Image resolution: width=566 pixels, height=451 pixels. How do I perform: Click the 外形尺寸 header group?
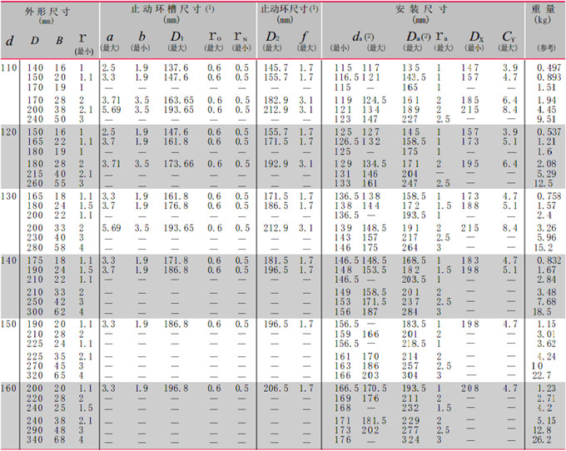click(47, 16)
